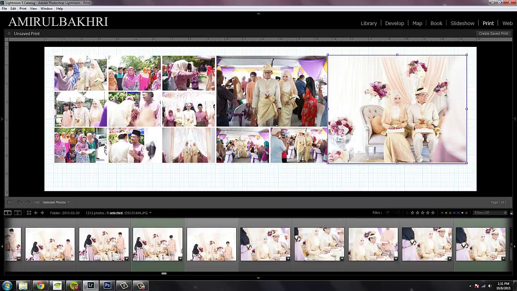Open grid view from filmstrip grid icon
This screenshot has height=291, width=517.
pos(29,213)
